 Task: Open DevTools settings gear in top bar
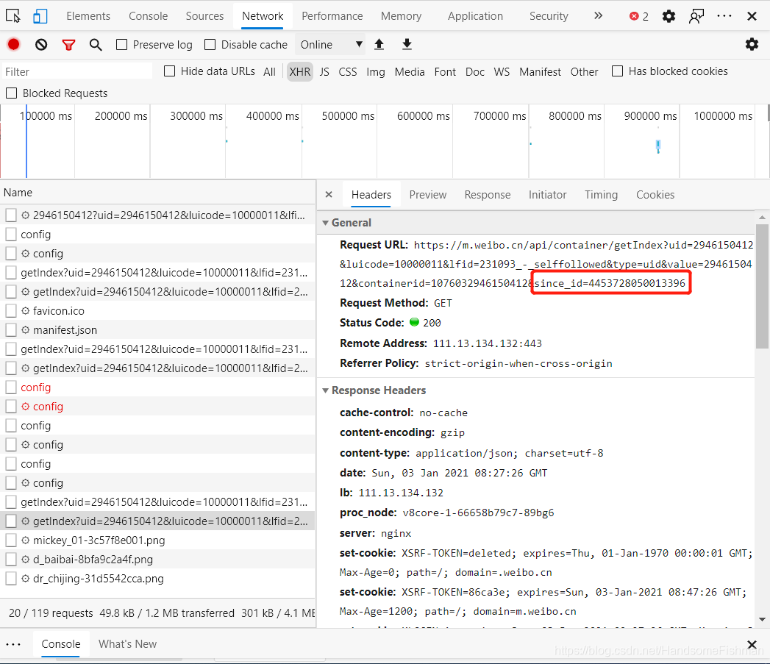tap(669, 16)
